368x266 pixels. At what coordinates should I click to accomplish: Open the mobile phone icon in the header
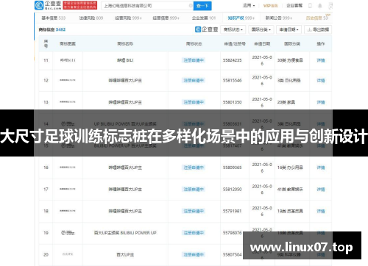[310, 5]
